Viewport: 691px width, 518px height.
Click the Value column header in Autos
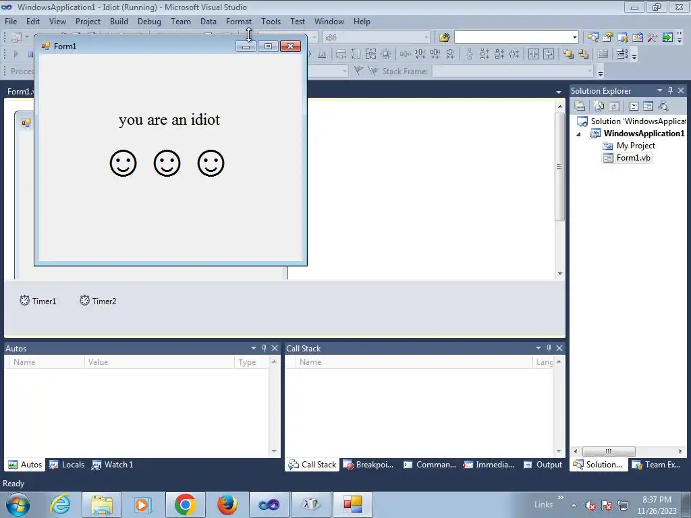click(x=159, y=362)
